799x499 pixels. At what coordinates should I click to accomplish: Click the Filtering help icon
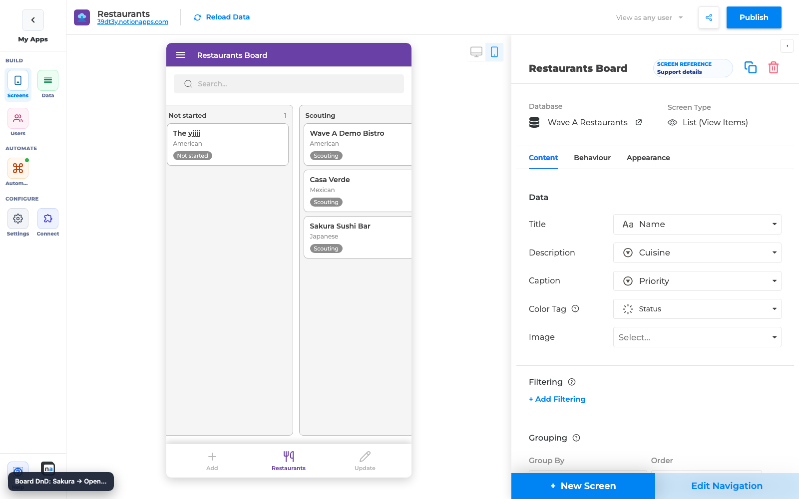572,382
